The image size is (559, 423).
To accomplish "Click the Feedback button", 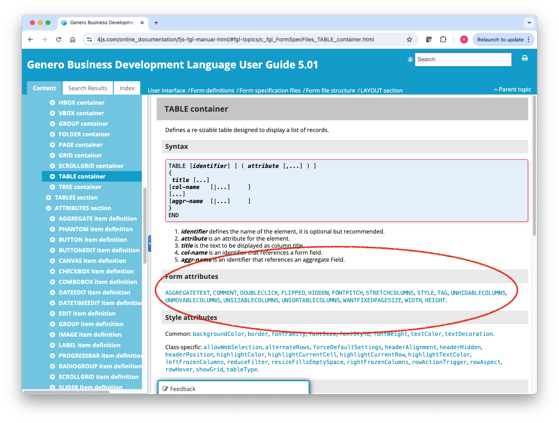I will (234, 388).
